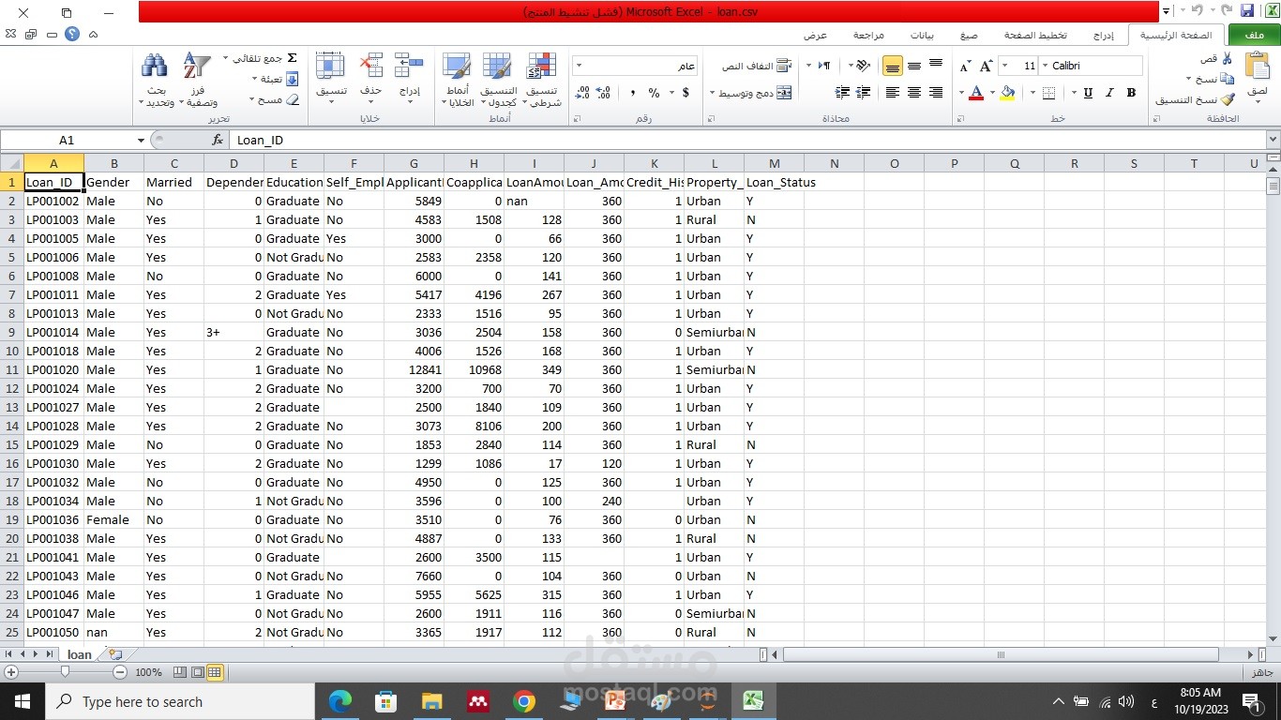Toggle italic formatting icon
Image resolution: width=1281 pixels, height=720 pixels.
1110,93
